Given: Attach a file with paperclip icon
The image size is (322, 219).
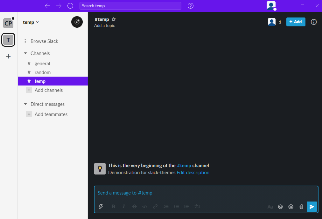Looking at the screenshot, I should [x=301, y=207].
